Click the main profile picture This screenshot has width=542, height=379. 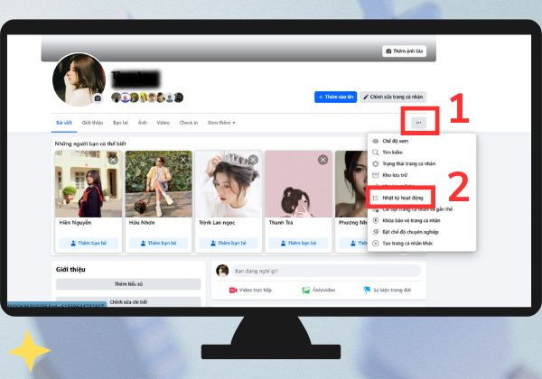(x=79, y=79)
